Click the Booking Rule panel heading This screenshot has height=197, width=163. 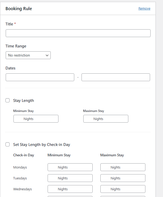click(x=19, y=9)
